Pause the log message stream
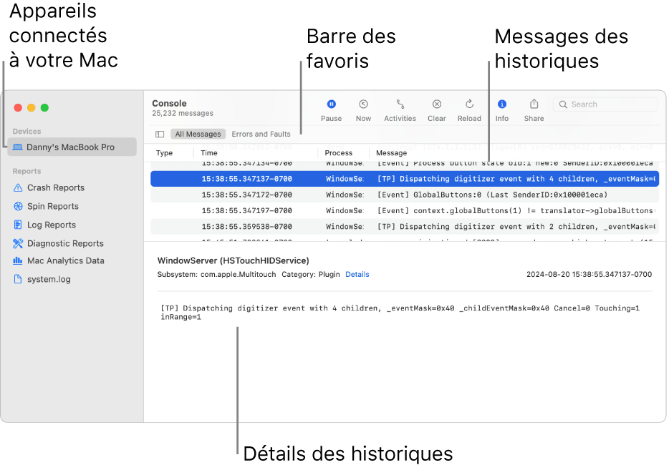 coord(331,110)
